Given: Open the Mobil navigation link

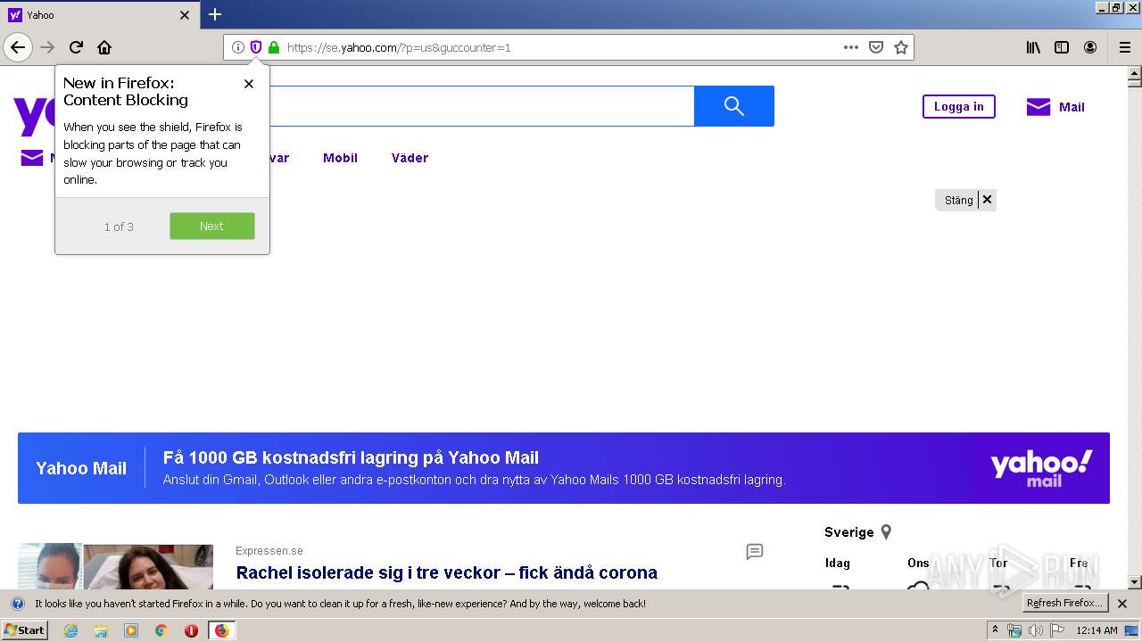Looking at the screenshot, I should click(x=340, y=158).
